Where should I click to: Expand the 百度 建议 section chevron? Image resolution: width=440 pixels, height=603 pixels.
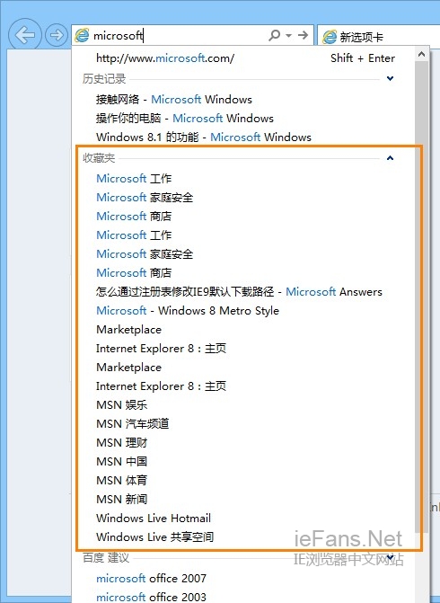390,557
